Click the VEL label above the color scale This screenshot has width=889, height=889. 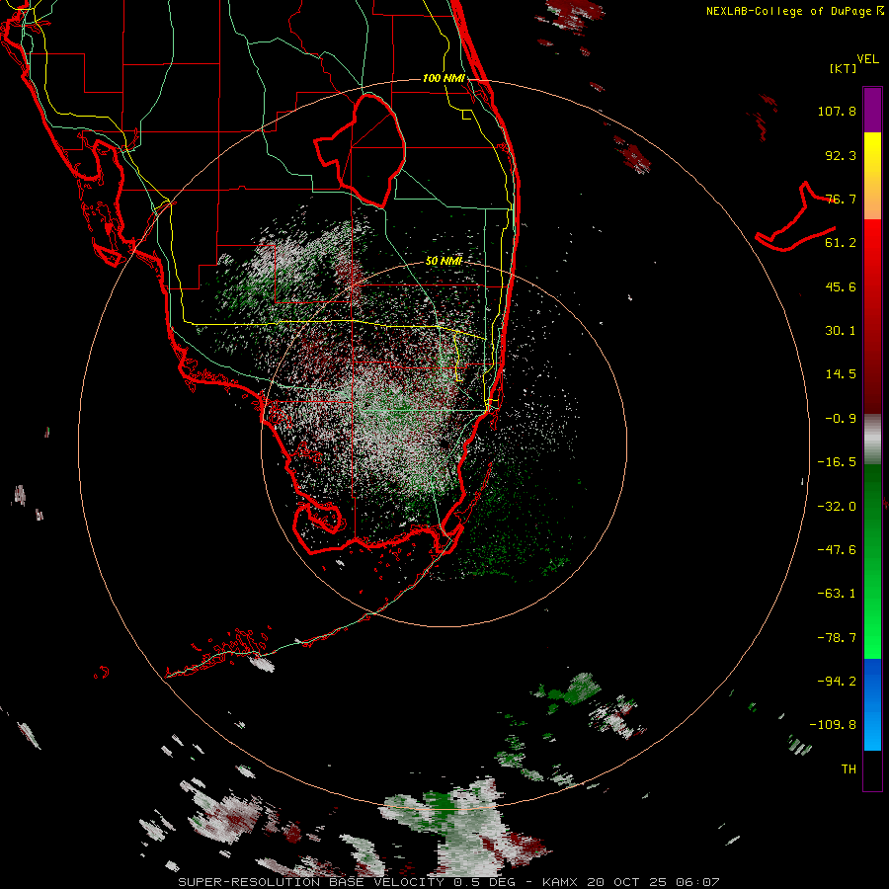867,59
